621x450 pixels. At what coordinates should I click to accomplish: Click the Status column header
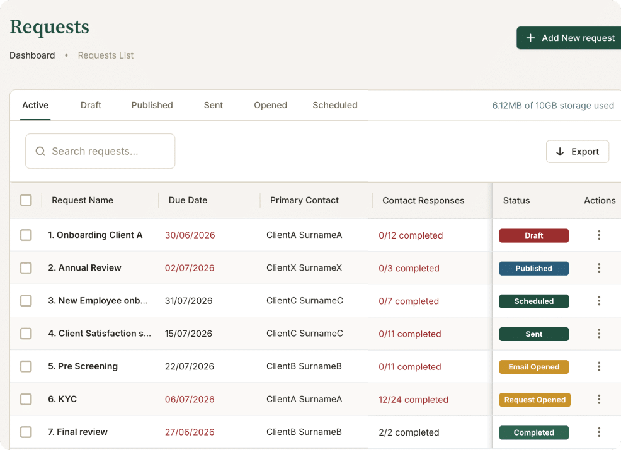516,201
